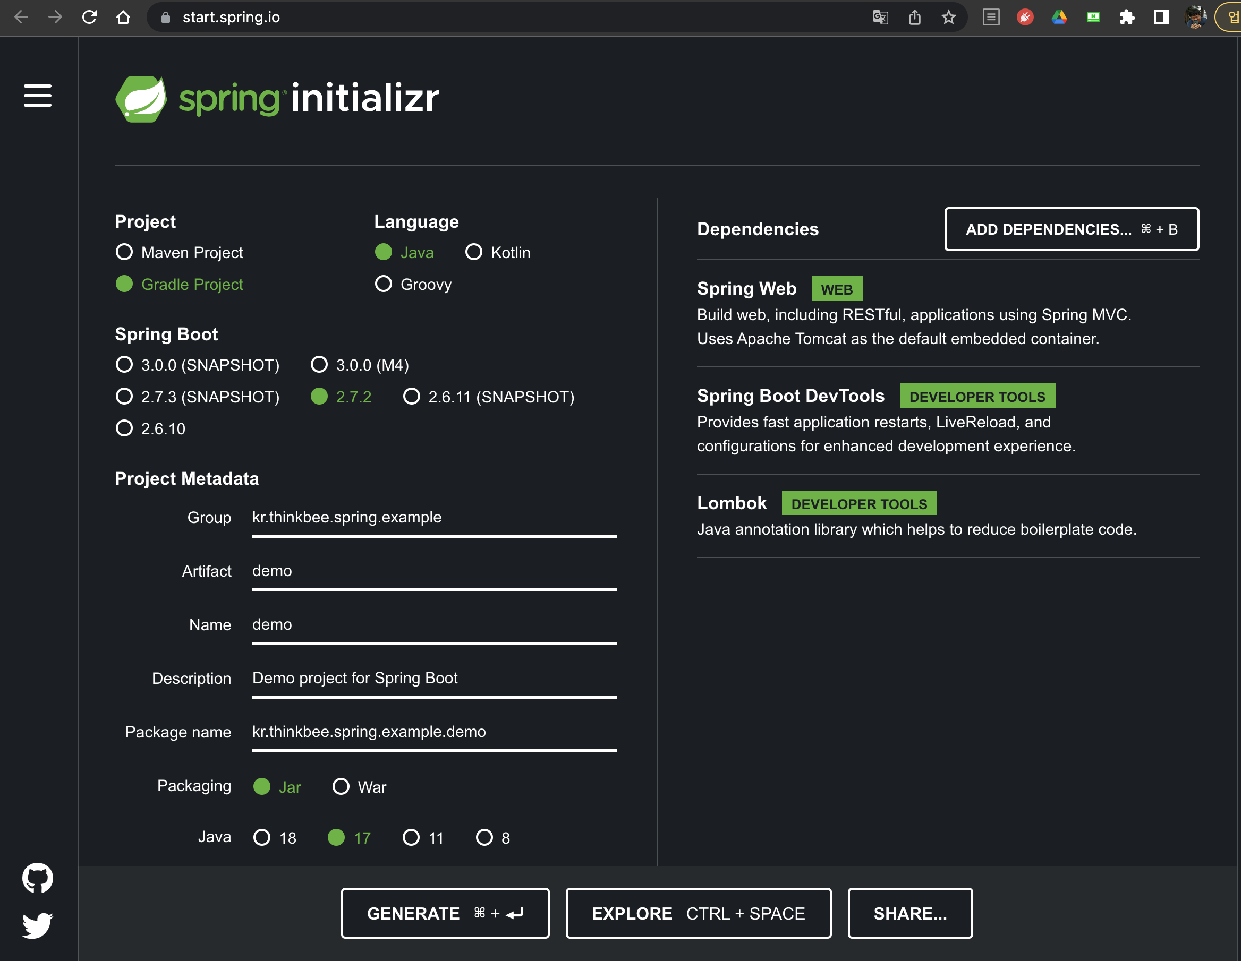The width and height of the screenshot is (1241, 961).
Task: Select Gradle Project option
Action: [x=179, y=284]
